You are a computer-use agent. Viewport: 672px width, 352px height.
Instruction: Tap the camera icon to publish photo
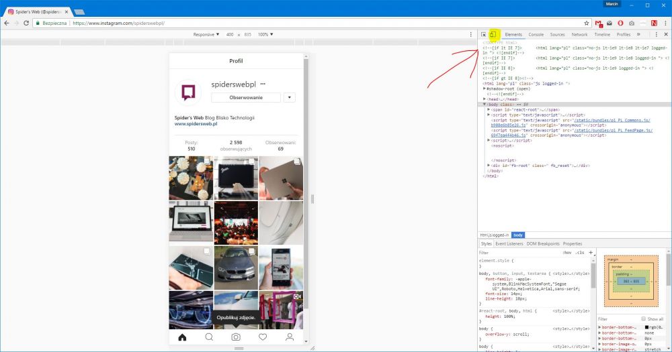(x=236, y=337)
